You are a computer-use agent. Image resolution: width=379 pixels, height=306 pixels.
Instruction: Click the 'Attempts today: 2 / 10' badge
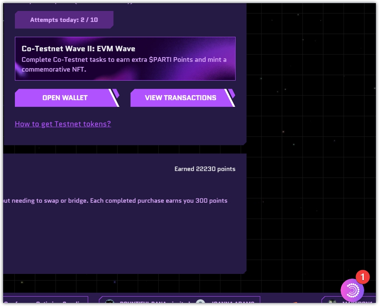click(x=64, y=20)
